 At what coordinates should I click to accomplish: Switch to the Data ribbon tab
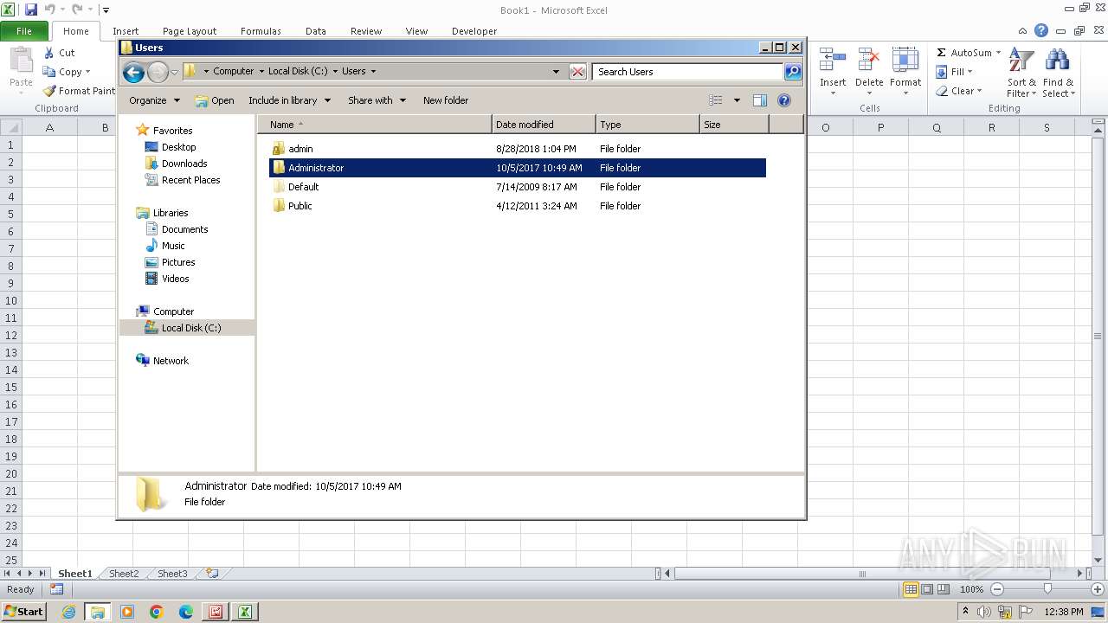tap(316, 31)
